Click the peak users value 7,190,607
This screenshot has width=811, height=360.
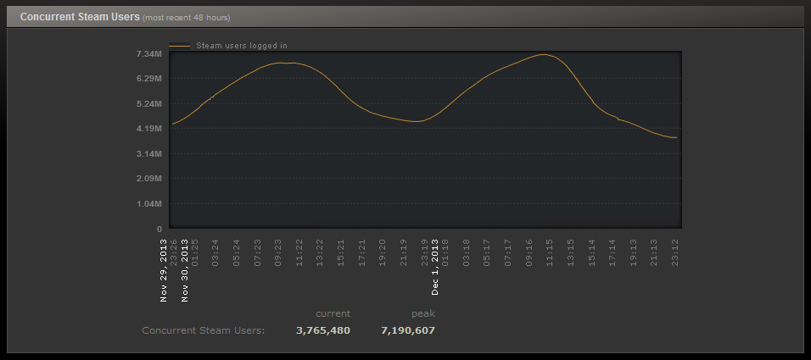point(408,330)
